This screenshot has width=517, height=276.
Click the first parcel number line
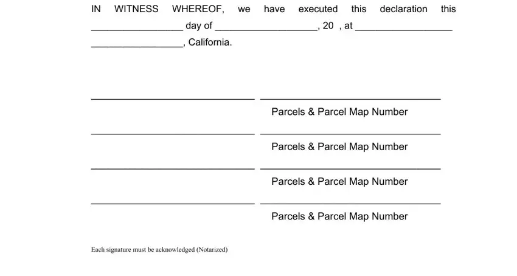pos(350,98)
